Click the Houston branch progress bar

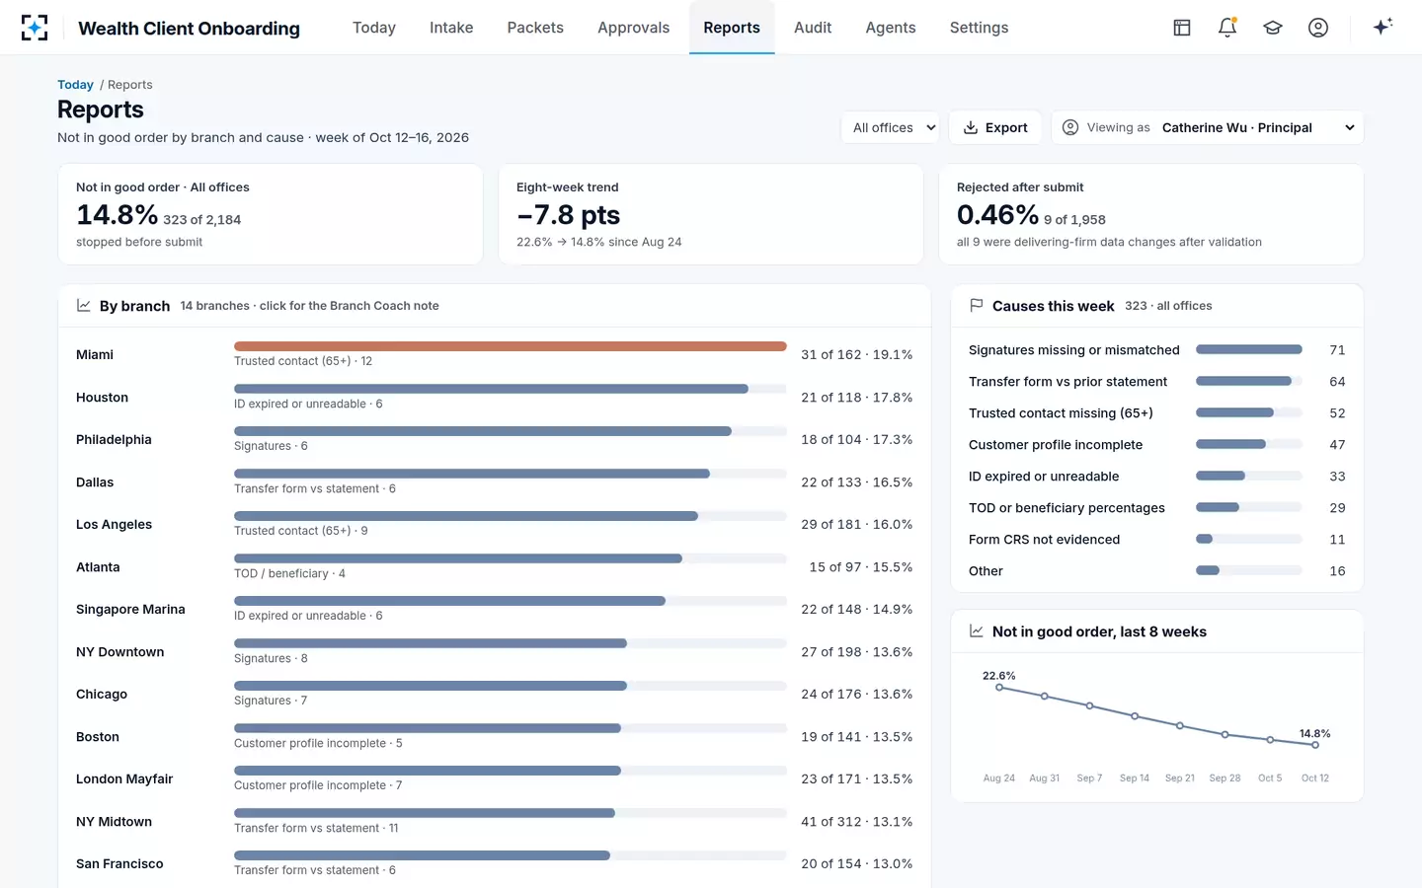point(511,389)
